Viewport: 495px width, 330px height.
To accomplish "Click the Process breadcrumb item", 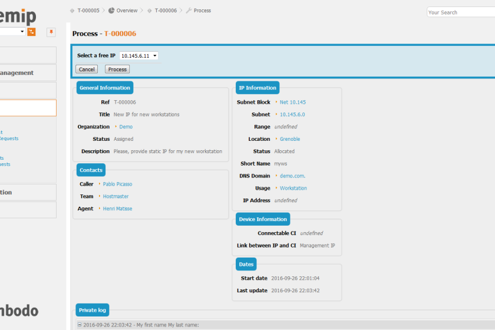I will click(x=202, y=11).
